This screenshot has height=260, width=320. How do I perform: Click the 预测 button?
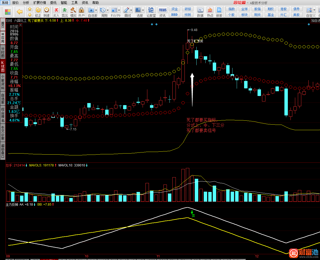click(188, 15)
